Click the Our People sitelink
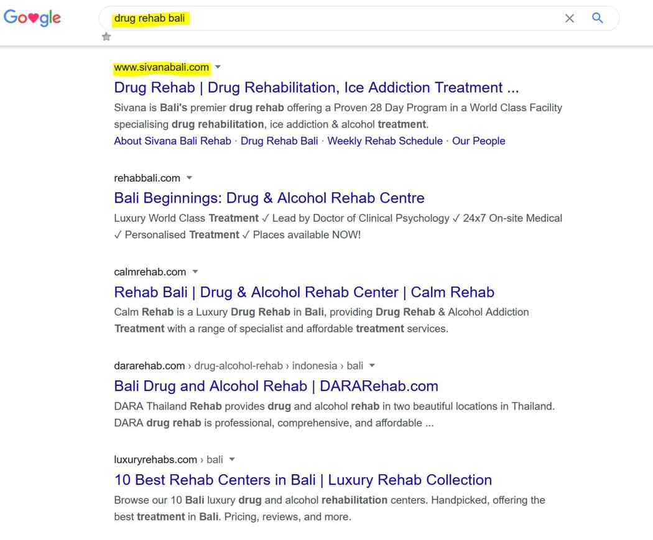Screen dimensions: 653x540 coord(479,141)
